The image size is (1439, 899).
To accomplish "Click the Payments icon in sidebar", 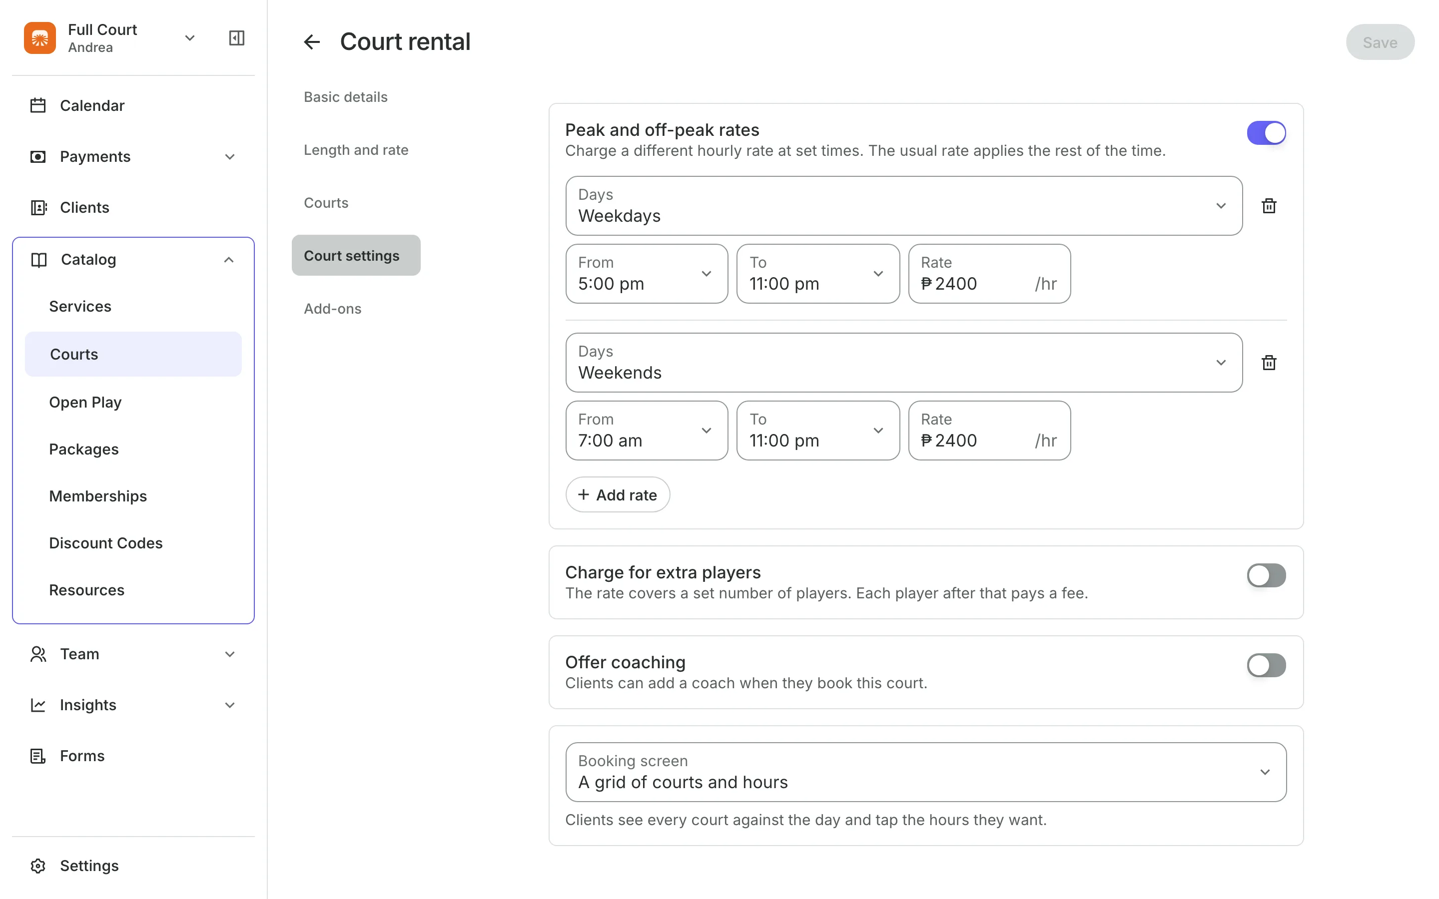I will coord(38,156).
